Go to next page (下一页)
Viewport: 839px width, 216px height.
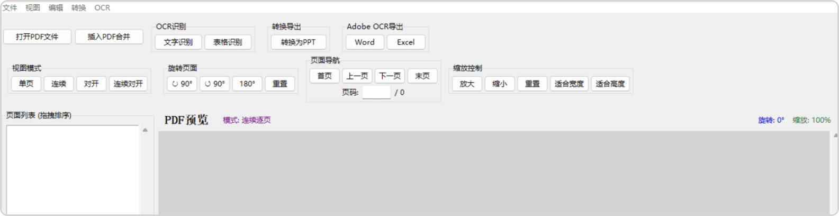[x=390, y=76]
